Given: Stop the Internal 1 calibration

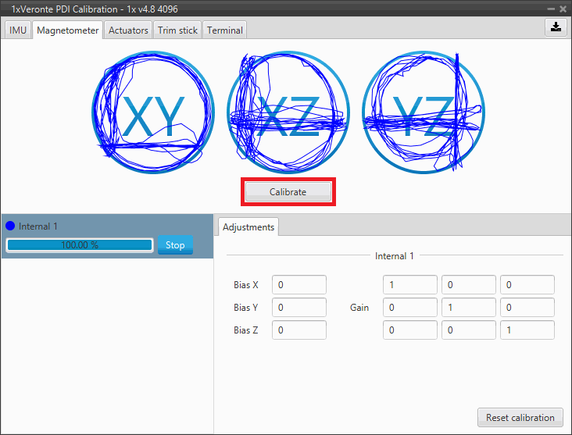Looking at the screenshot, I should (x=175, y=245).
